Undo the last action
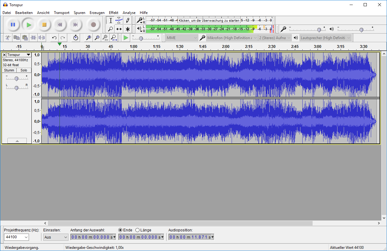387x251 pixels. (x=54, y=38)
